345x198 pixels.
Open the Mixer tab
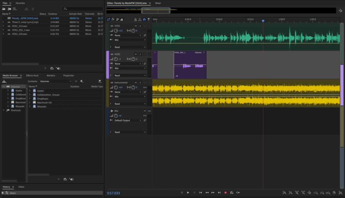coord(157,3)
